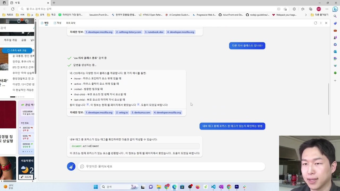This screenshot has width=340, height=191.
Task: Open the Tools briefcase sidebar icon
Action: tap(335, 31)
